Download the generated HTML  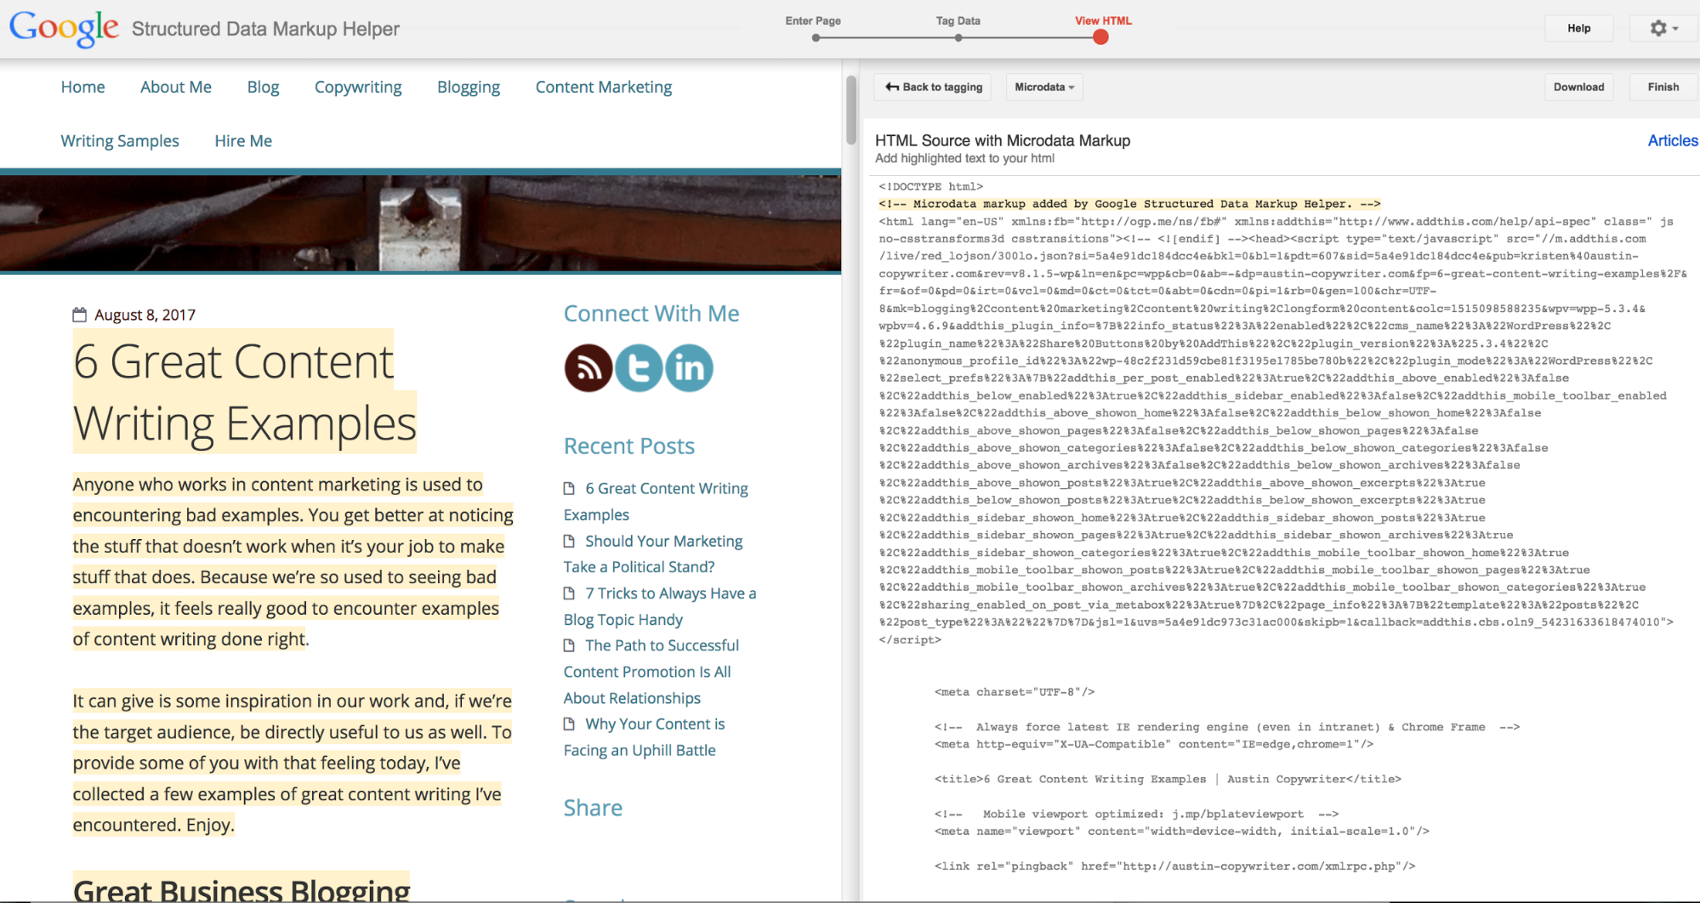coord(1578,87)
